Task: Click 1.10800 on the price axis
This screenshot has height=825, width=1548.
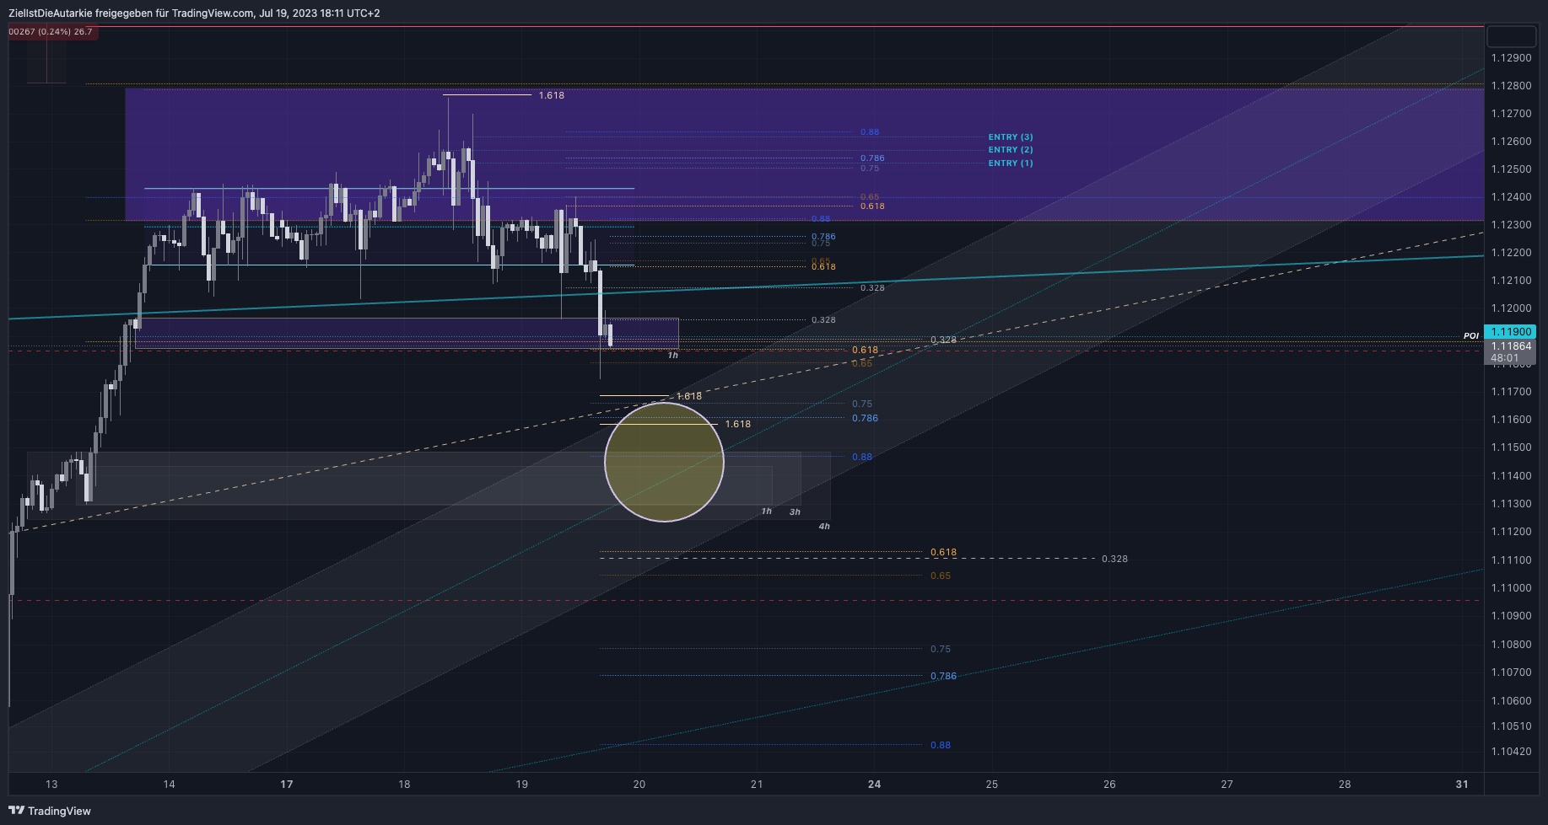Action: click(1511, 645)
